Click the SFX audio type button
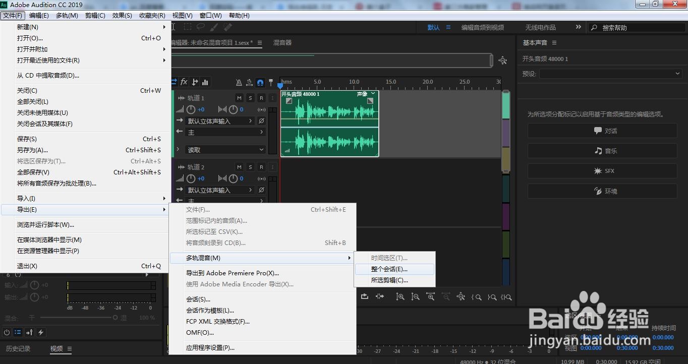Image resolution: width=688 pixels, height=364 pixels. pyautogui.click(x=602, y=171)
